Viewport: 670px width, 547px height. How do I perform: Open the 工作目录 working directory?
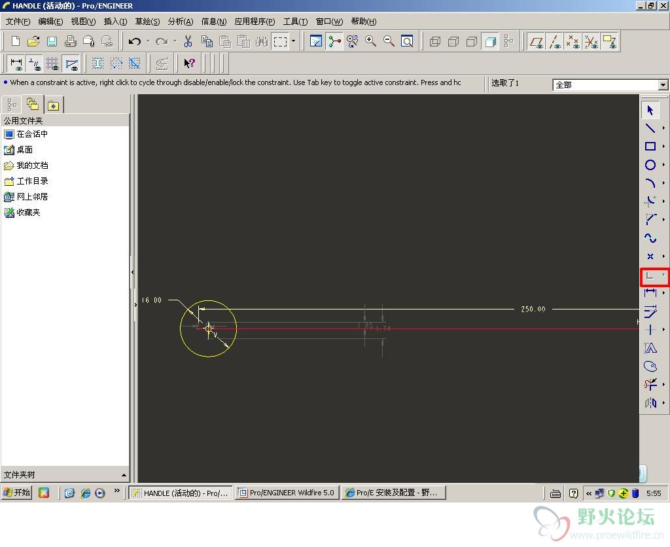point(26,181)
